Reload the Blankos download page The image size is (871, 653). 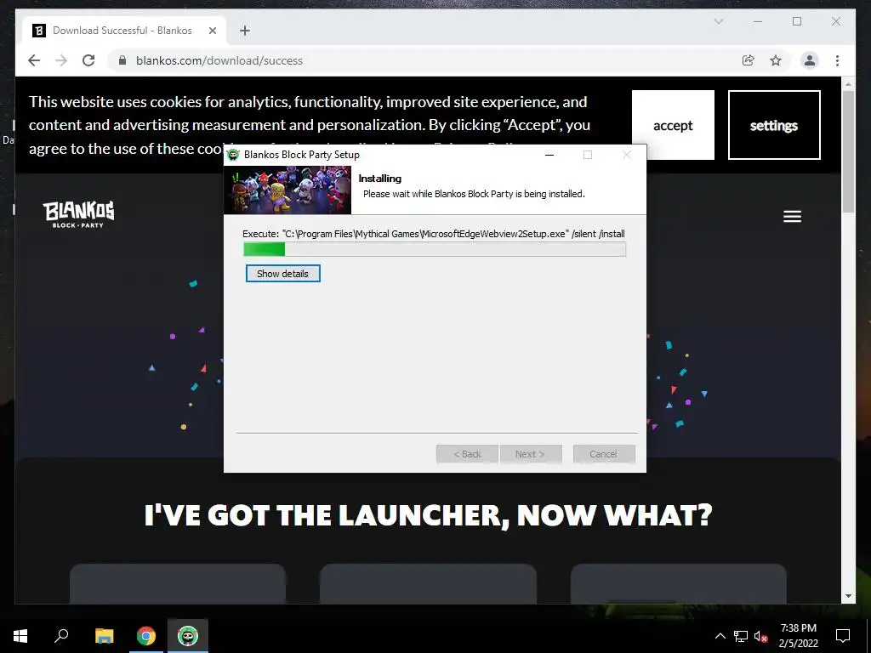(88, 60)
